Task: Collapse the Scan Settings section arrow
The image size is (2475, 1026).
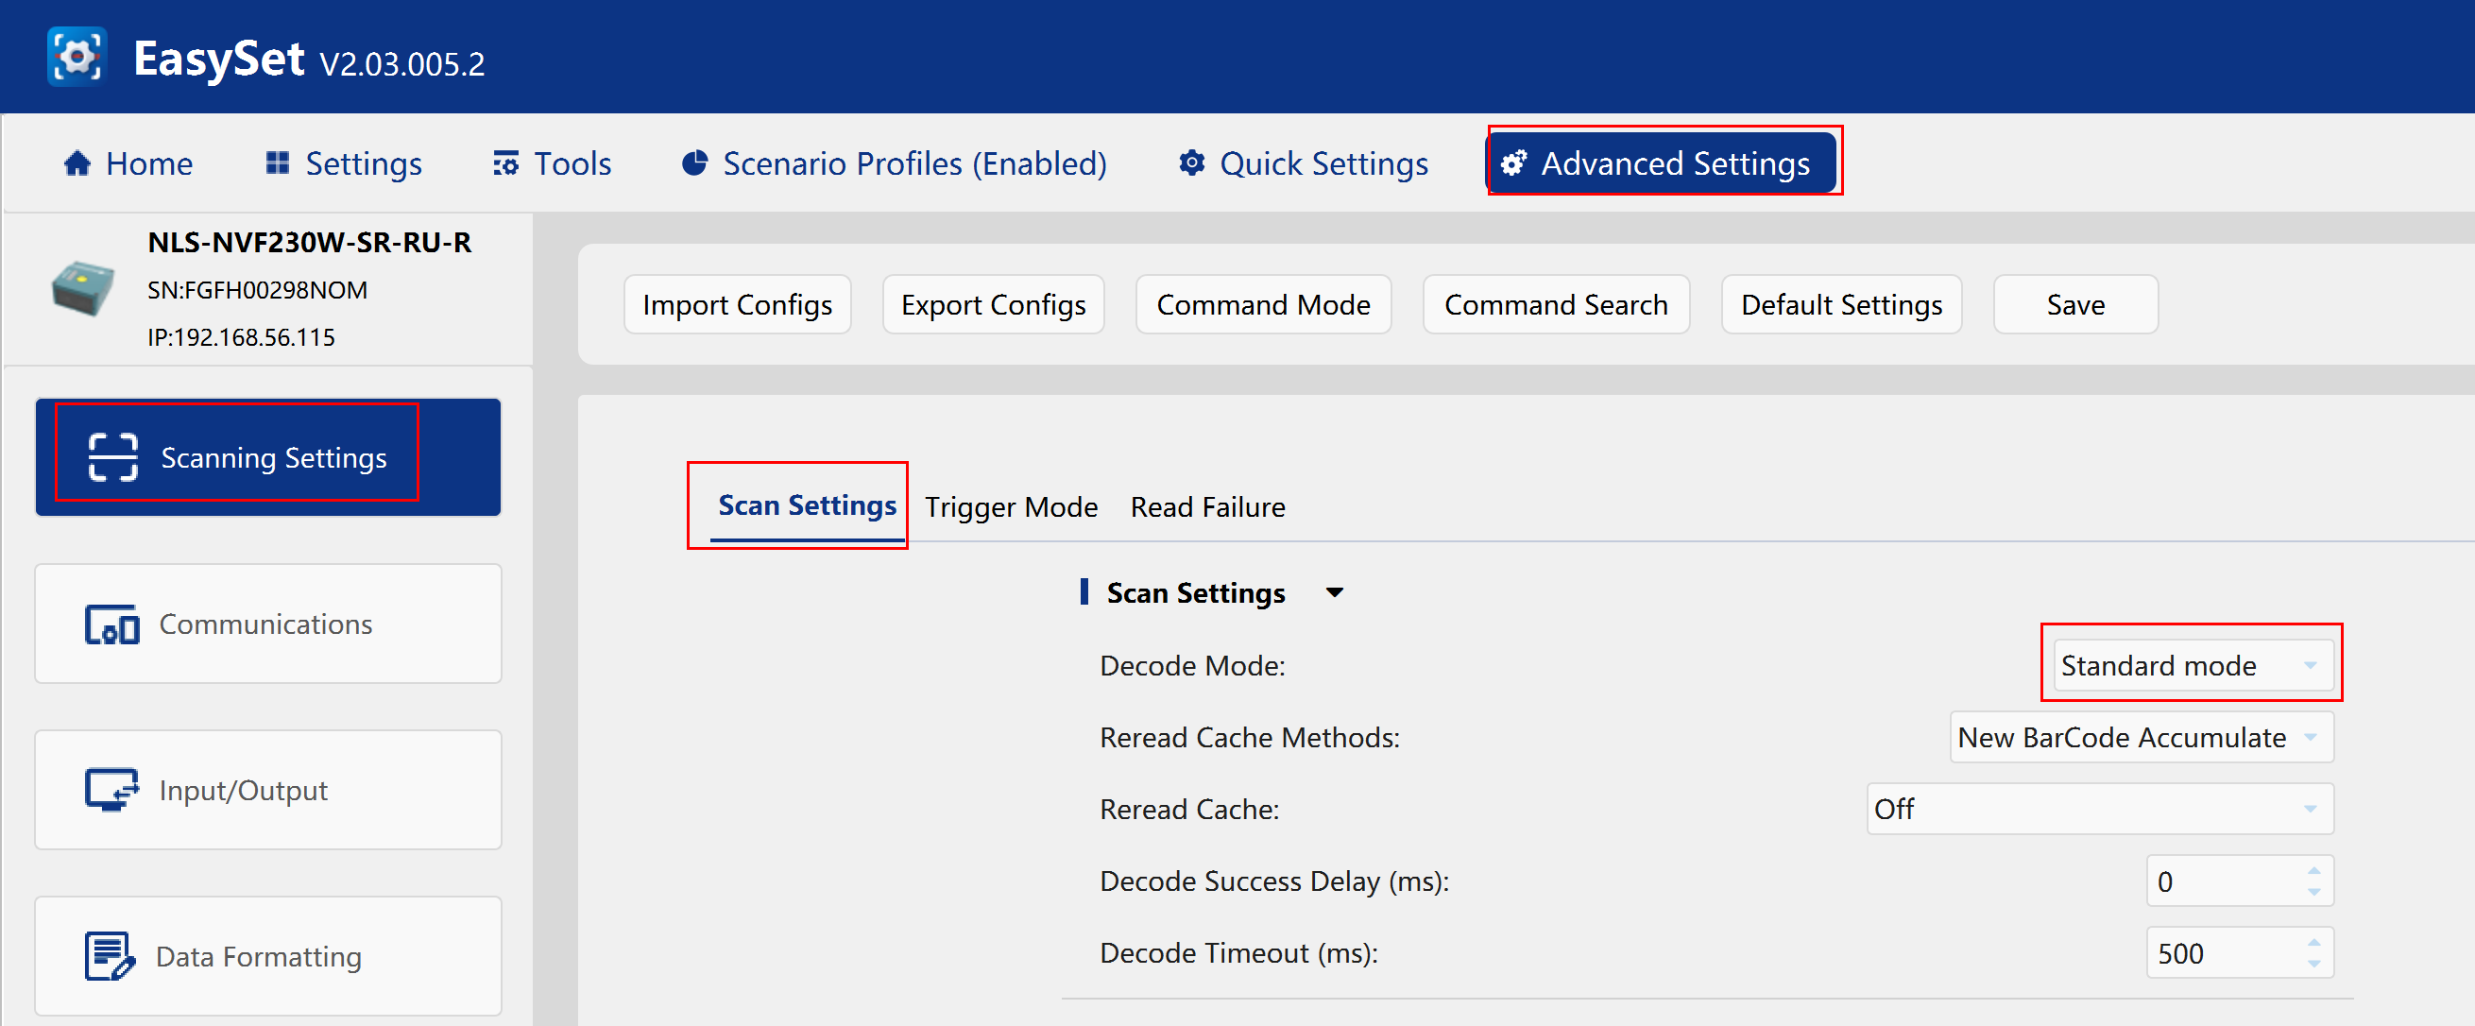Action: pyautogui.click(x=1335, y=592)
